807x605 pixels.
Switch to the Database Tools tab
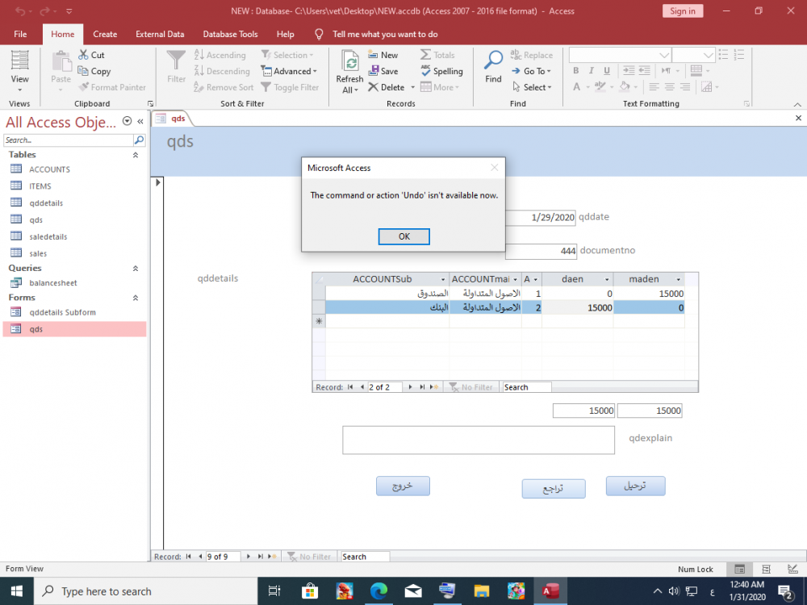pos(230,34)
